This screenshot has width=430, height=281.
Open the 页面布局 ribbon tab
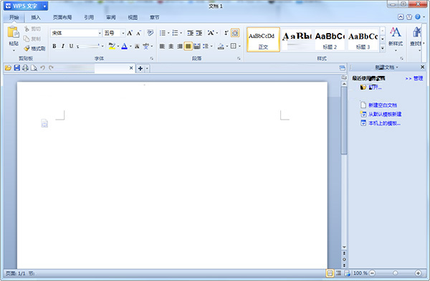(x=62, y=17)
